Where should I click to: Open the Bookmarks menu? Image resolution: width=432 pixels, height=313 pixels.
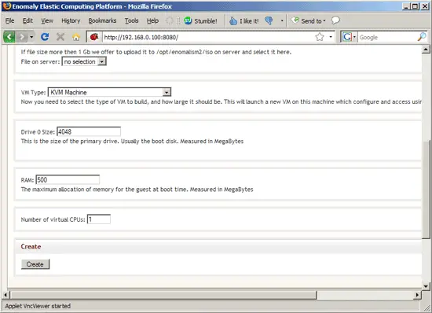(102, 20)
